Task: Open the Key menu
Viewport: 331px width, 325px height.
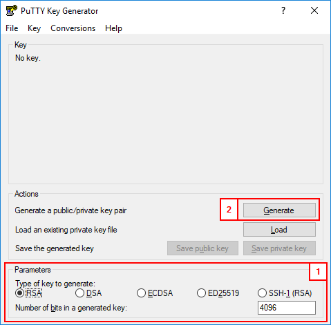Action: (34, 28)
